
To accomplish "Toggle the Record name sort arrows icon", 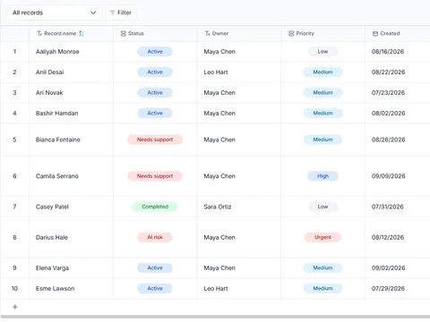I will tap(82, 34).
